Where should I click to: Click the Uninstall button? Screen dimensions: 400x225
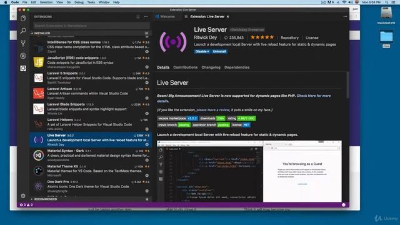219,51
